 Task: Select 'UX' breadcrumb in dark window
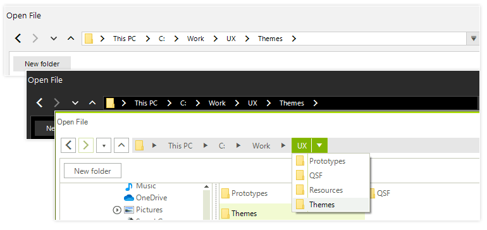[x=252, y=103]
